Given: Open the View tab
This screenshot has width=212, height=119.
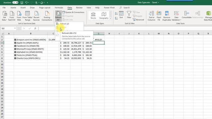Looking at the screenshot, I should point(89,8).
